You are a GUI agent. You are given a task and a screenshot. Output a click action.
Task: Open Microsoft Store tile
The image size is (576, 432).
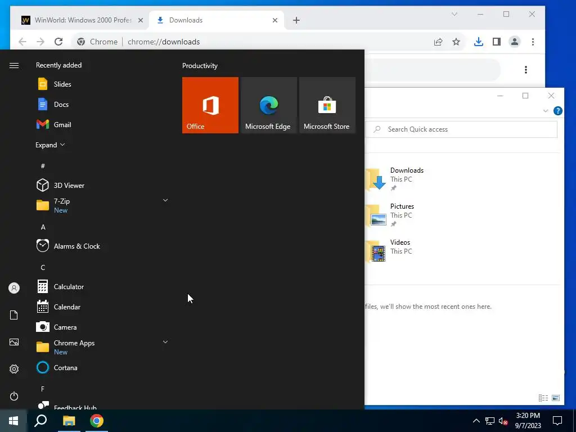327,105
